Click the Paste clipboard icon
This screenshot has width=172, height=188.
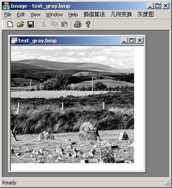[x=65, y=24]
